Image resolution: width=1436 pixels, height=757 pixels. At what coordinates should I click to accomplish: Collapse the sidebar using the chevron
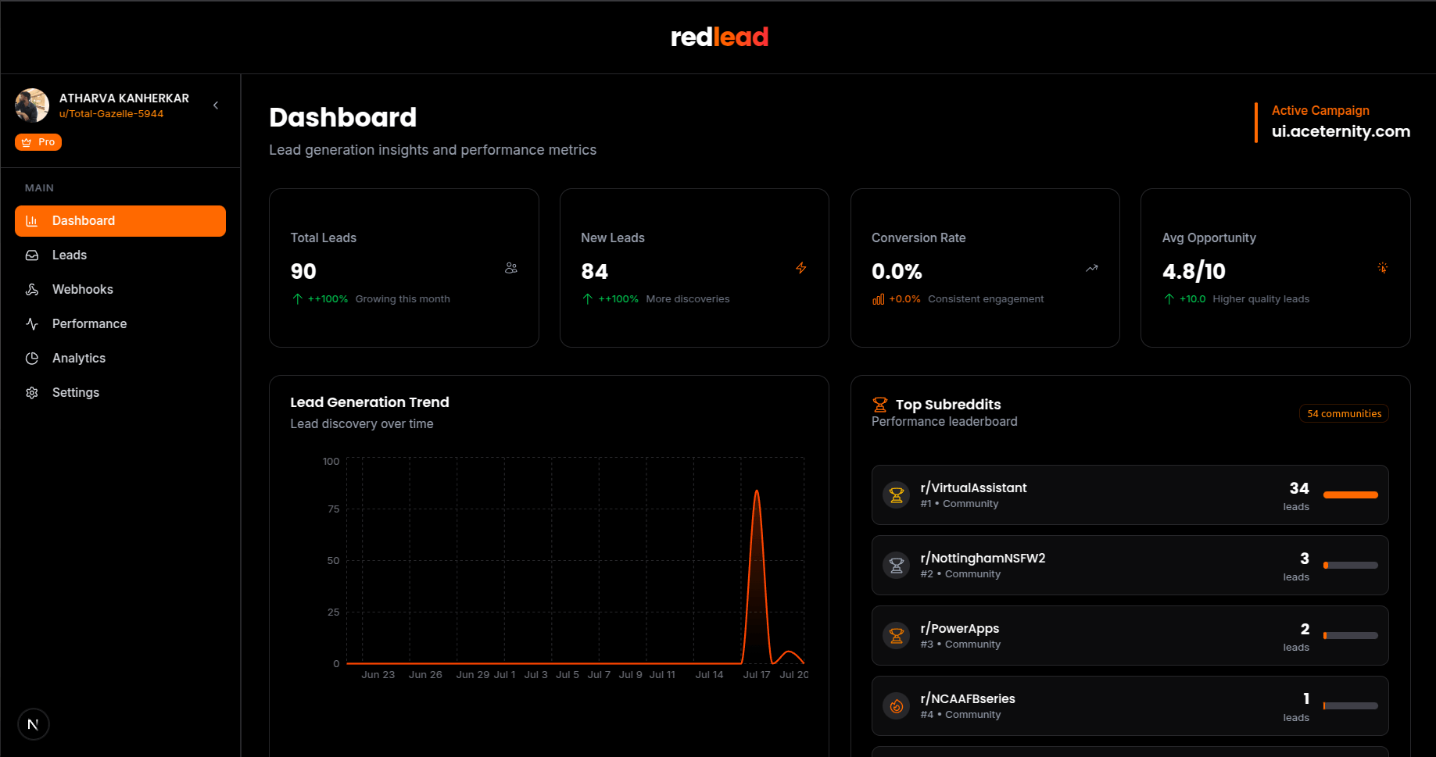(216, 105)
